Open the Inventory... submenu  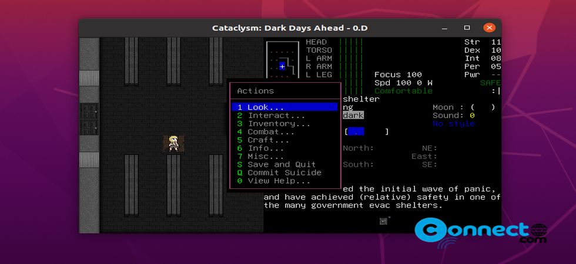[x=273, y=124]
